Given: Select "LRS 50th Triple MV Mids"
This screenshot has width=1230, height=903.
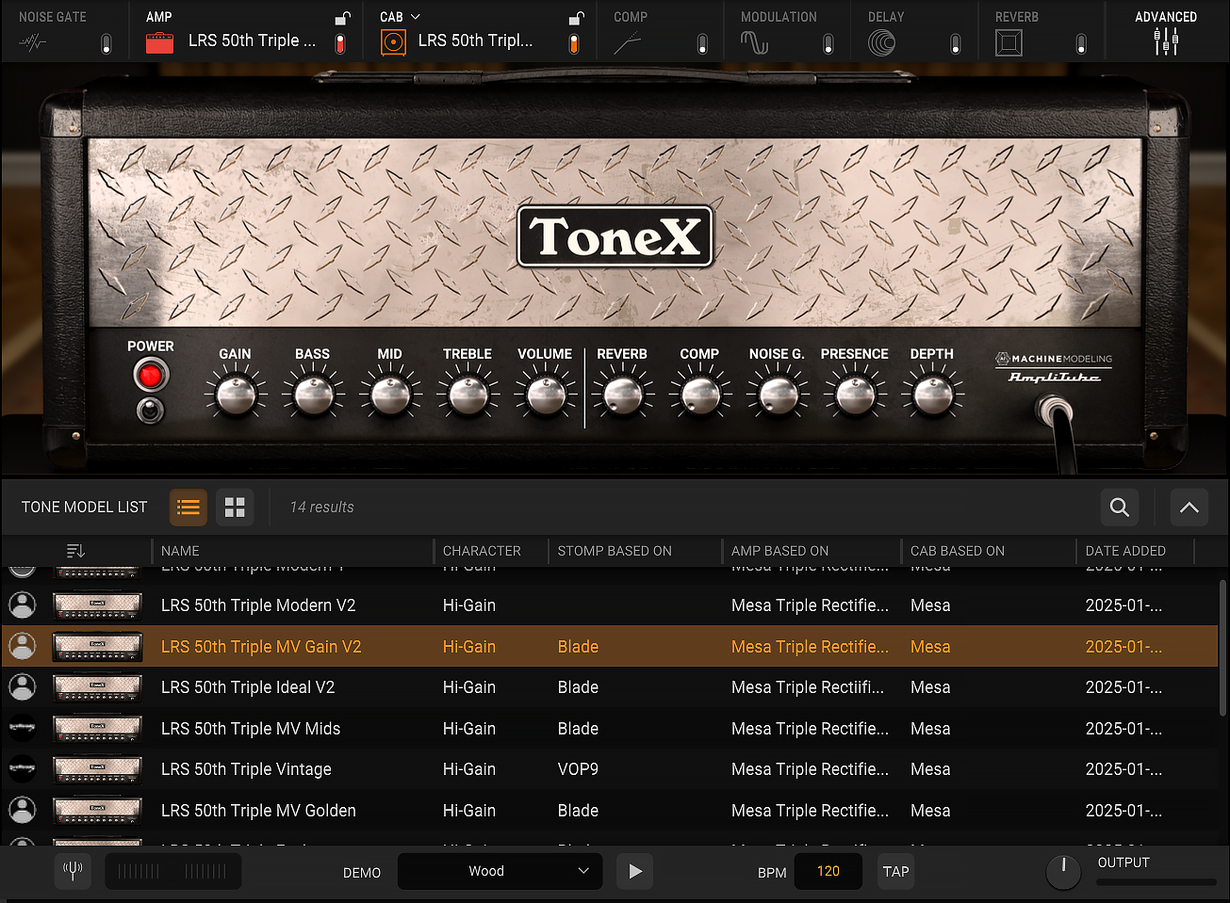Looking at the screenshot, I should [251, 729].
